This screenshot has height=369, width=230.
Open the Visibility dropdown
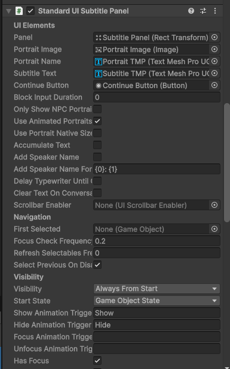pos(157,289)
